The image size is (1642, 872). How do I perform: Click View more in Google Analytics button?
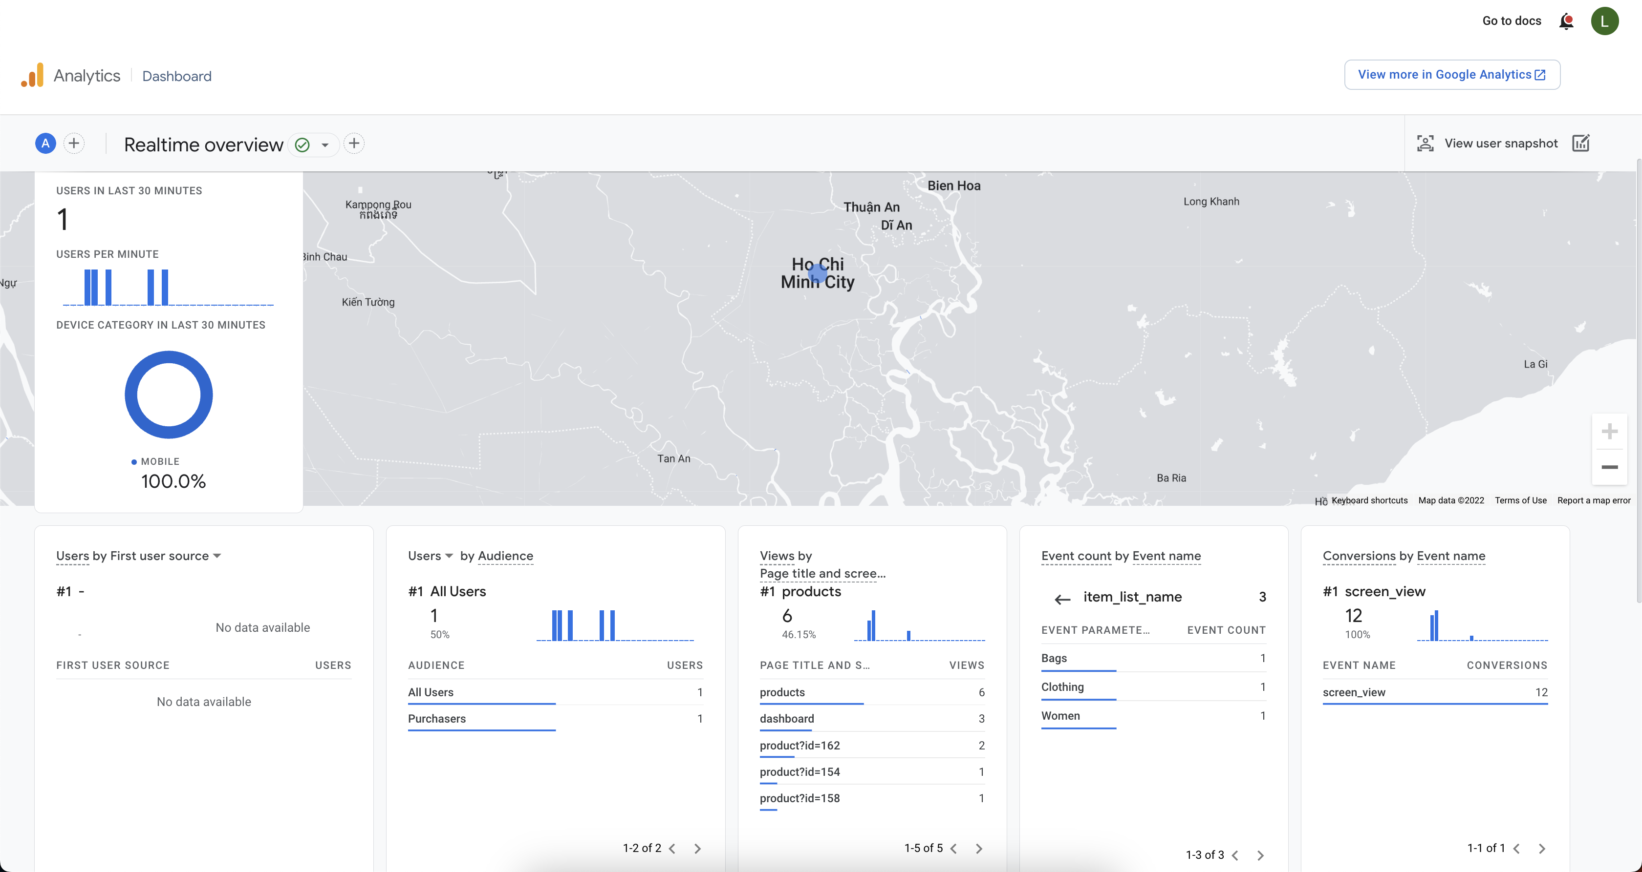click(x=1451, y=75)
